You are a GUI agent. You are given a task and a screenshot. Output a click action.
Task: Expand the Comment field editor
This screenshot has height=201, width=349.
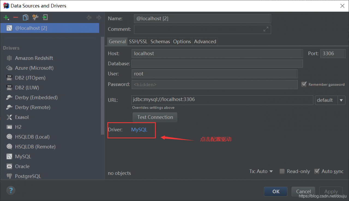266,29
